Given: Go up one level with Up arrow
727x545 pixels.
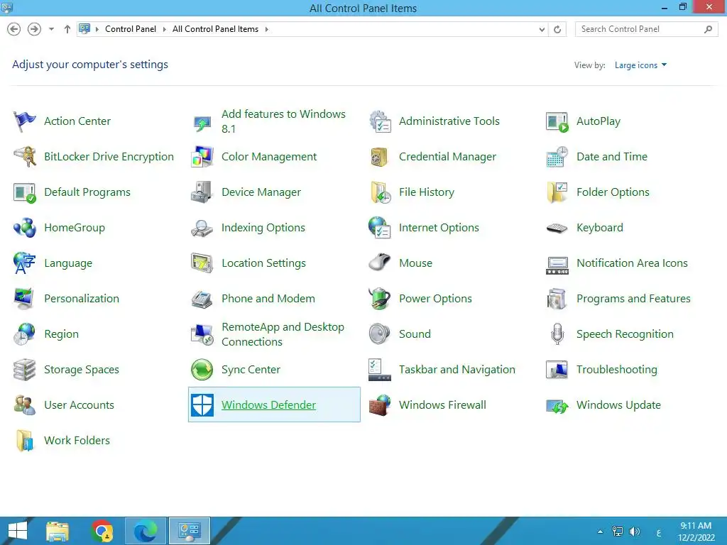Looking at the screenshot, I should pos(67,29).
